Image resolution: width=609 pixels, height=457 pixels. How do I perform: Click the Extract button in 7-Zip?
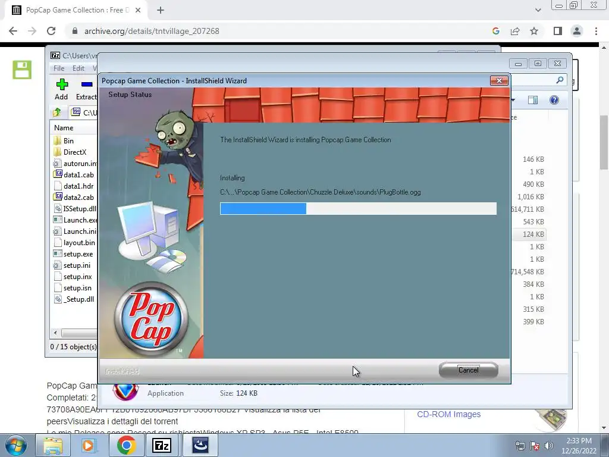point(86,89)
